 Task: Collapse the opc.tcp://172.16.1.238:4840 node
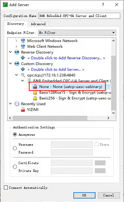[16, 75]
